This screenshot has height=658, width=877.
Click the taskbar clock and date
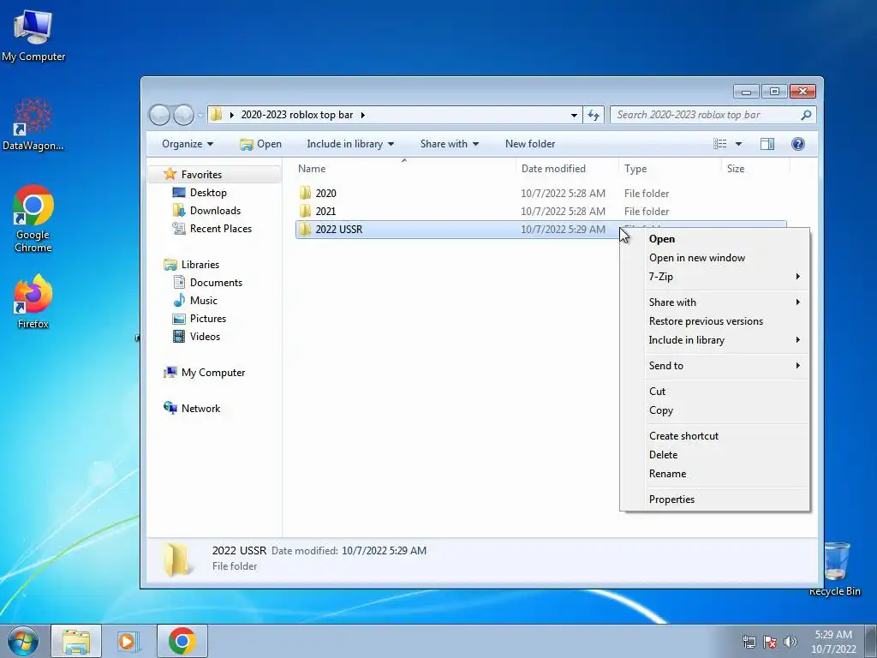point(833,642)
